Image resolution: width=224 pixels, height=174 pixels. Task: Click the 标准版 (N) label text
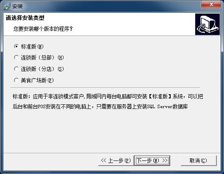(x=32, y=46)
